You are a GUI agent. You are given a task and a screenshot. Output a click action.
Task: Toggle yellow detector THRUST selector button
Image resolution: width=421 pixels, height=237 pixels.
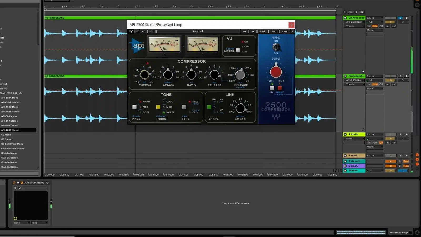click(158, 107)
